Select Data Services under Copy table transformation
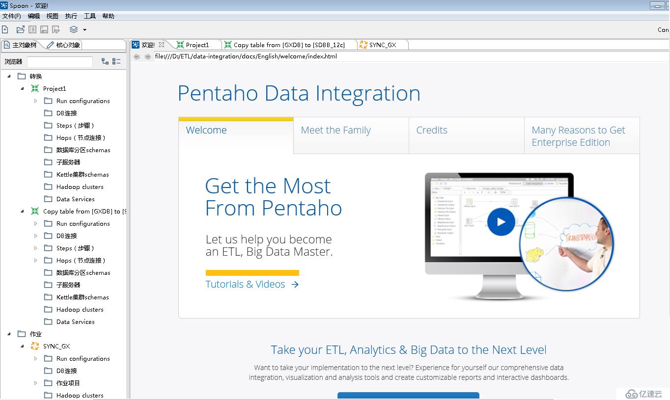Screen dimensions: 670x400 (76, 321)
